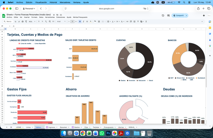213x138 pixels.
Task: Open horizontal align dropdown
Action: 109,22
